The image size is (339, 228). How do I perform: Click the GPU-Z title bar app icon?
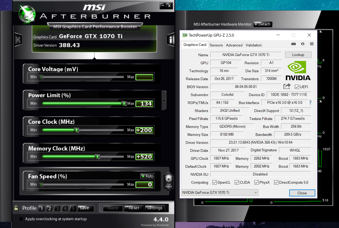[x=185, y=35]
